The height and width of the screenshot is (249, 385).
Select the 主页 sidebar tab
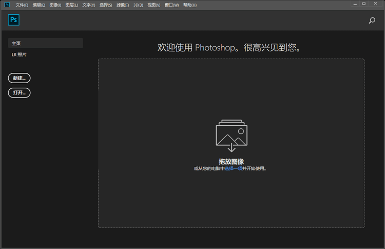click(x=45, y=43)
